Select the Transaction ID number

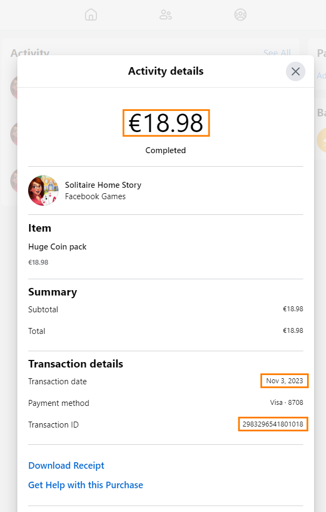tap(273, 424)
